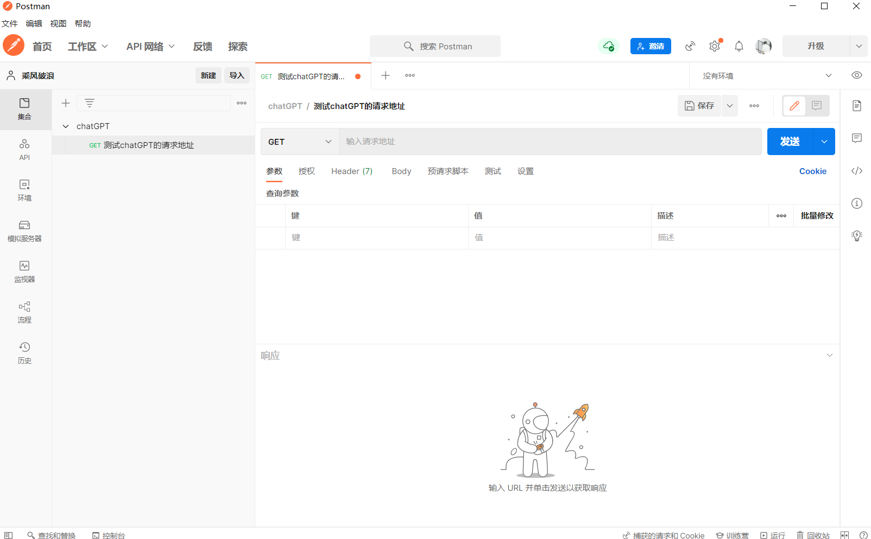Switch to the Header (7) tab
The height and width of the screenshot is (539, 871).
(352, 171)
